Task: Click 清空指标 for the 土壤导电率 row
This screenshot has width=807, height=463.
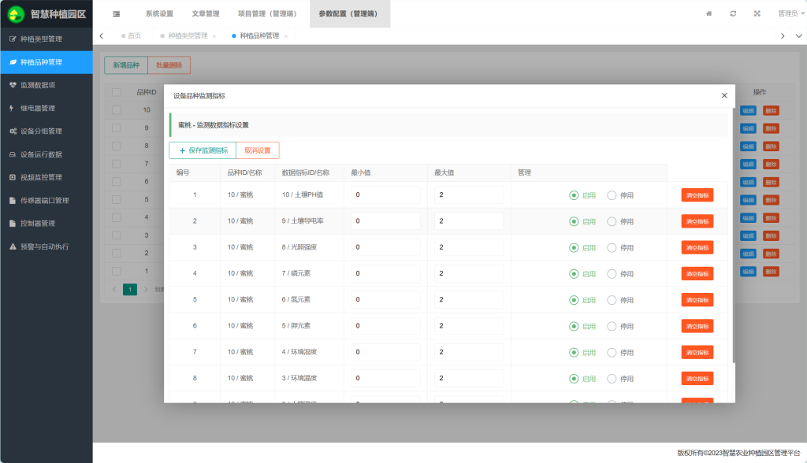Action: tap(697, 221)
